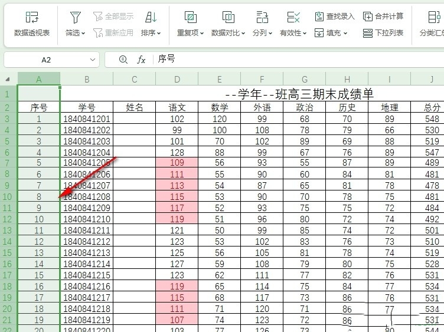444x332 pixels.
Task: Click the 姓名 header cell
Action: coord(135,107)
